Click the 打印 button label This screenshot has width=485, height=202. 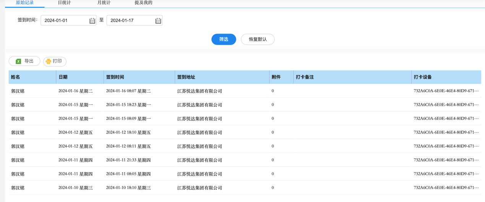(x=57, y=61)
